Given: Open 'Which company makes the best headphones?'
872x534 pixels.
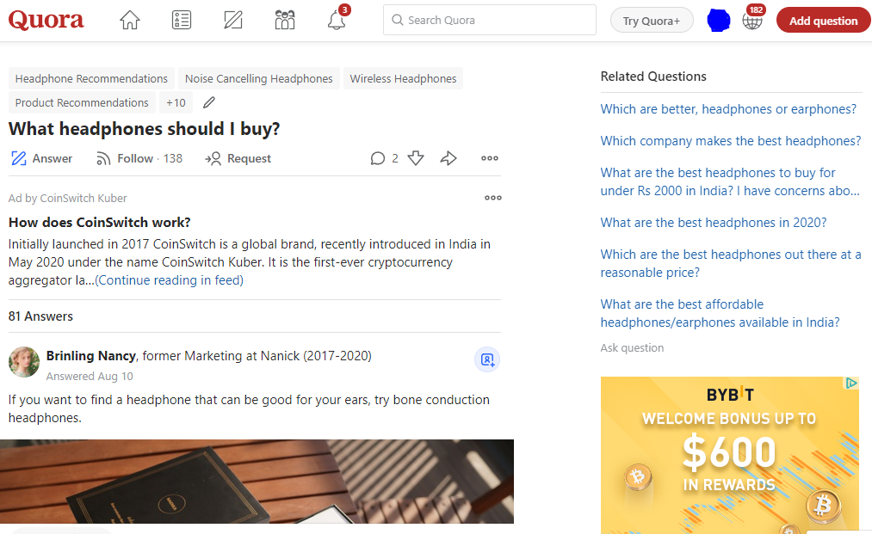Looking at the screenshot, I should (730, 140).
